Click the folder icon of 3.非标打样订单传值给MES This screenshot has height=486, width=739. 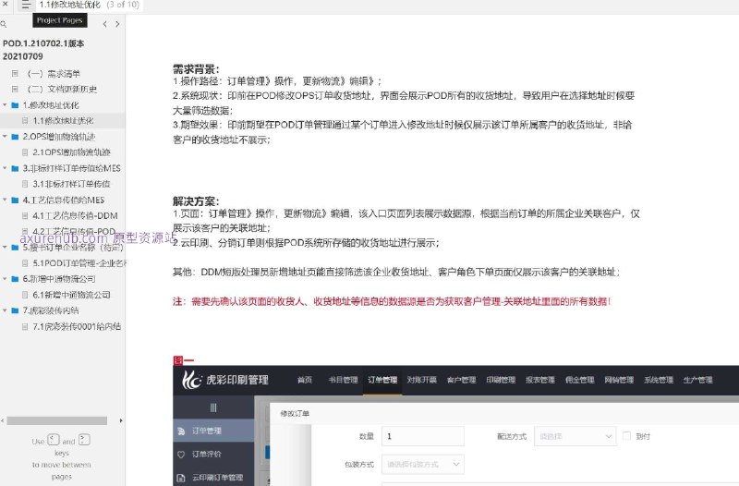(x=15, y=168)
